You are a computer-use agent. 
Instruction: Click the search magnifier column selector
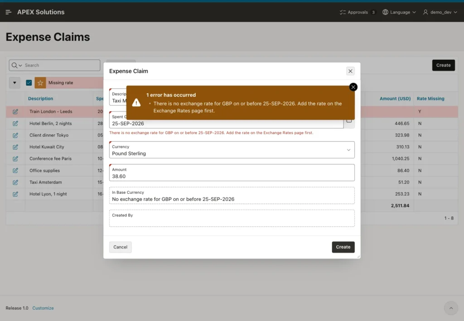(17, 65)
